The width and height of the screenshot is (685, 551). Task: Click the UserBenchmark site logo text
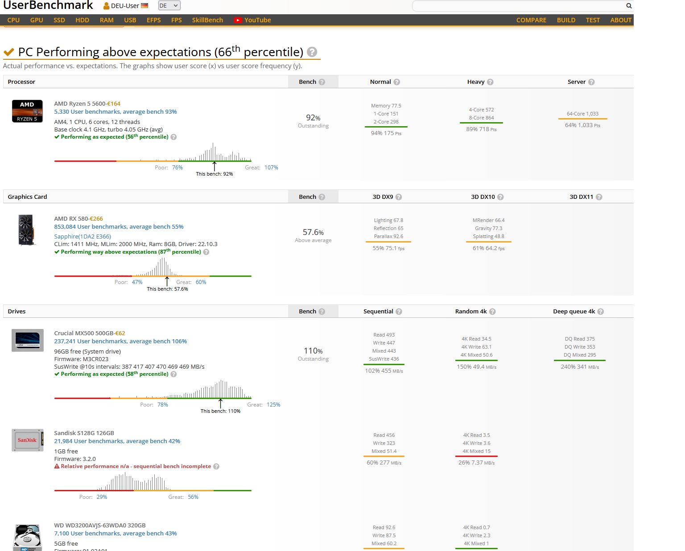point(48,5)
